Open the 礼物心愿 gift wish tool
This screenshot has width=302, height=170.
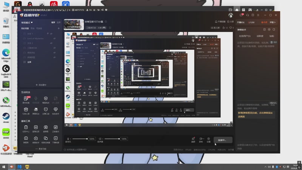(x=26, y=111)
